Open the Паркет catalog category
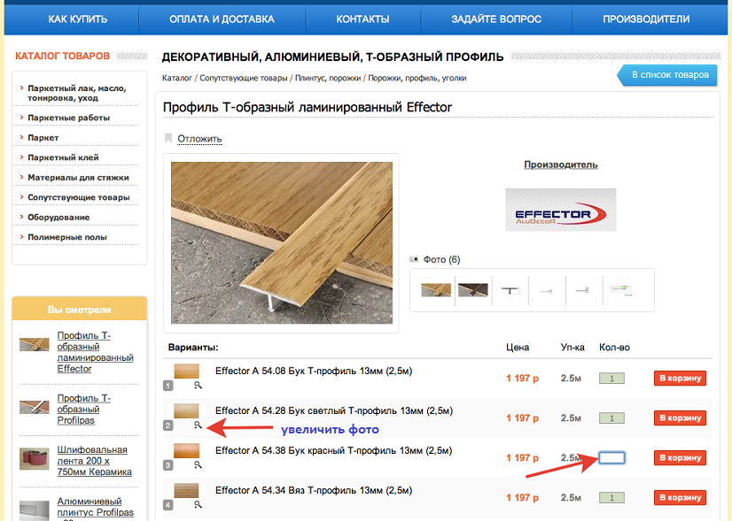Image resolution: width=732 pixels, height=521 pixels. click(x=43, y=138)
